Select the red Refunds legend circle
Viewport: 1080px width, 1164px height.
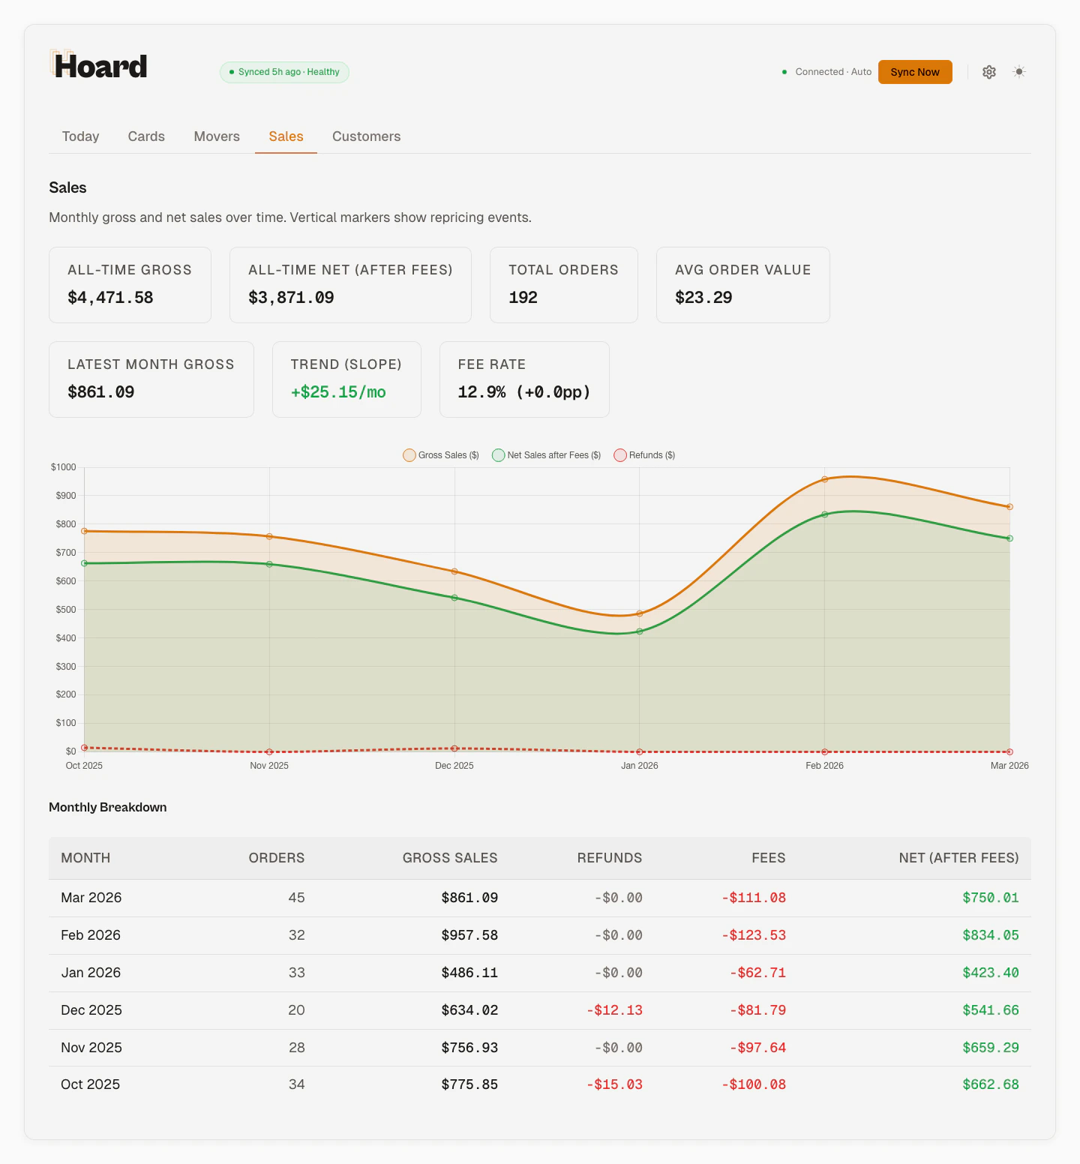(619, 455)
